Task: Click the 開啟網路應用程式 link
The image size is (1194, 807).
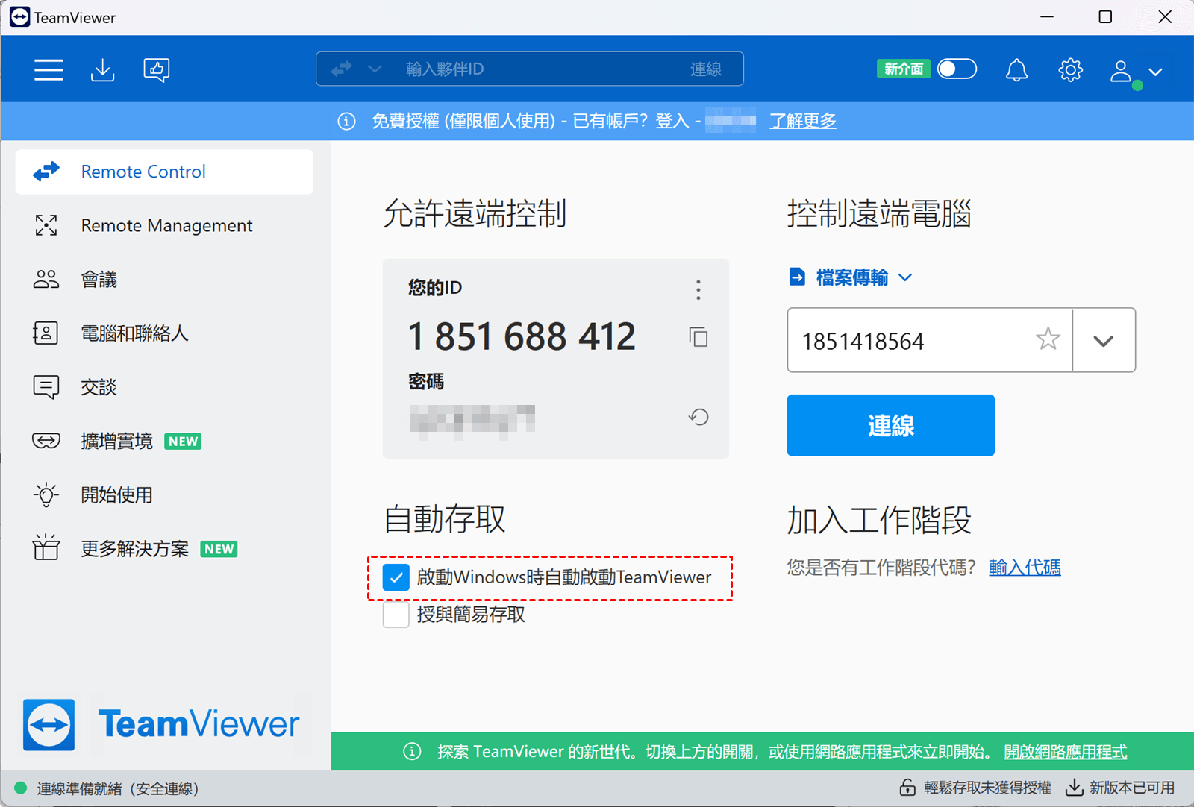Action: point(1065,752)
